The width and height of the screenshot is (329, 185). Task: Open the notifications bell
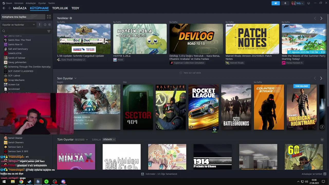(x=285, y=3)
